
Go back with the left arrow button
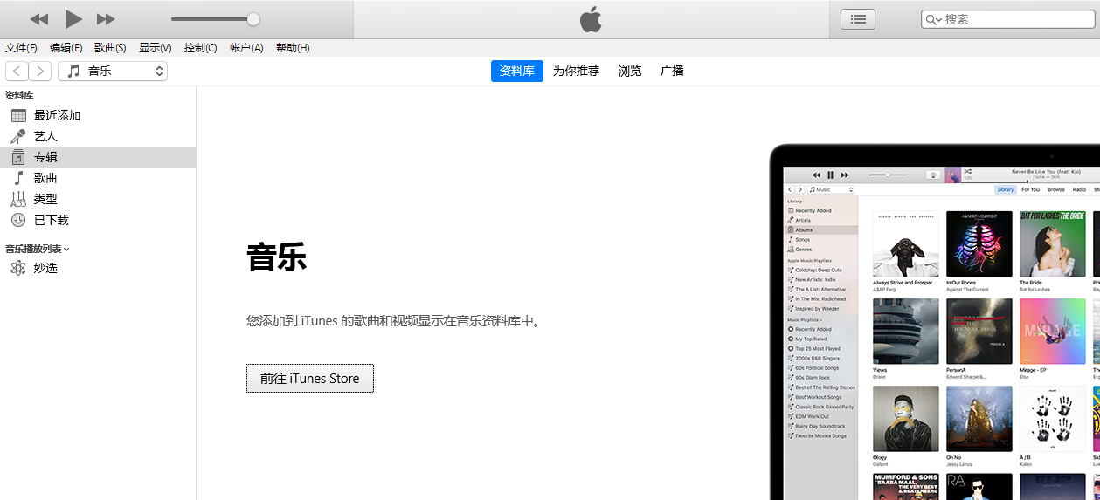pos(17,72)
